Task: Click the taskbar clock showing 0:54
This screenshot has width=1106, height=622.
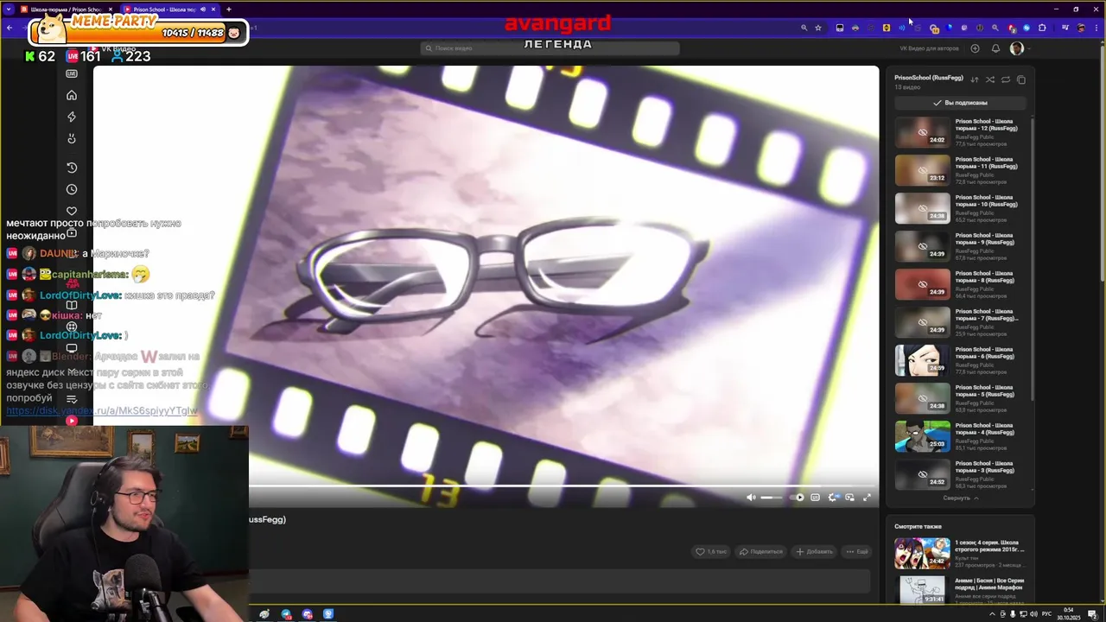Action: click(x=1070, y=614)
